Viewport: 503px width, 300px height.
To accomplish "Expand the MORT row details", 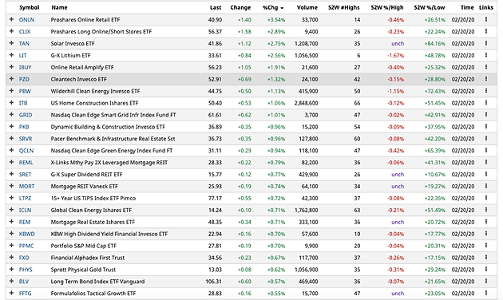I will pyautogui.click(x=11, y=186).
